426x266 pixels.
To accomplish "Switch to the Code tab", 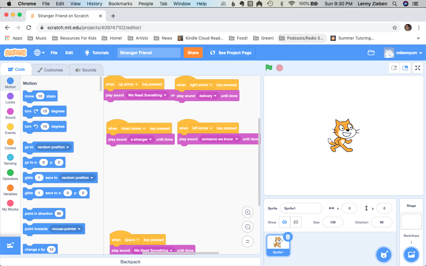I will pyautogui.click(x=16, y=69).
